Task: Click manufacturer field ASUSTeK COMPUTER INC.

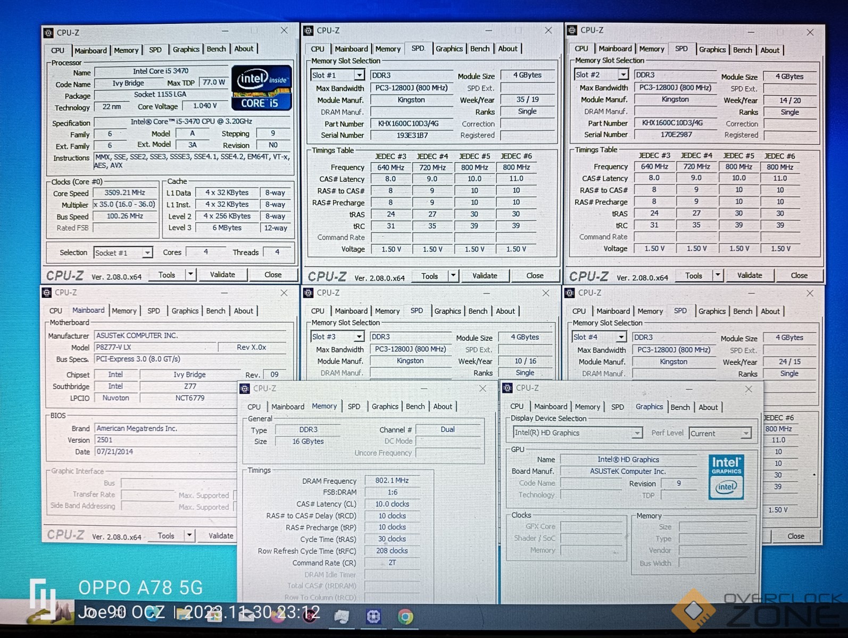Action: click(190, 335)
